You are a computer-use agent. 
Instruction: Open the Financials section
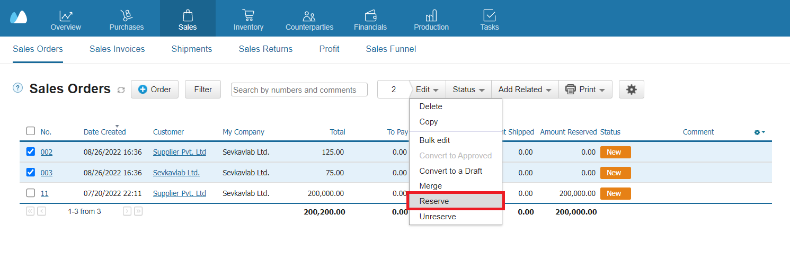pyautogui.click(x=370, y=19)
